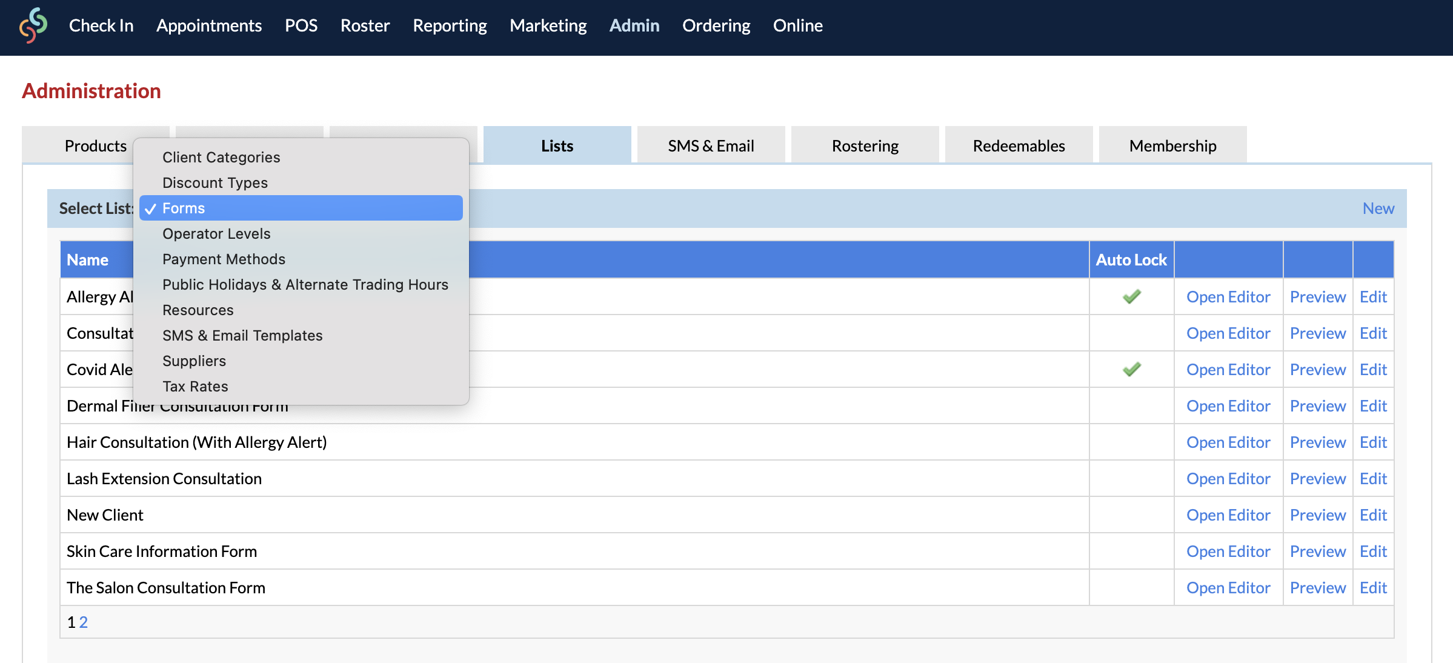Open Reporting from the navigation bar
1453x663 pixels.
450,25
